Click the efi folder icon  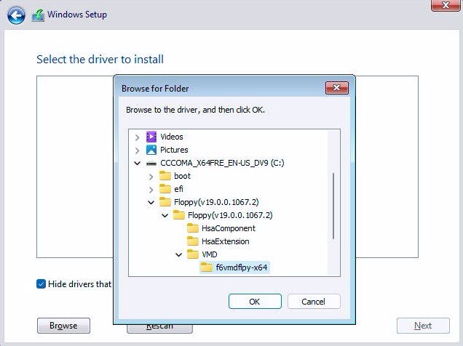165,189
